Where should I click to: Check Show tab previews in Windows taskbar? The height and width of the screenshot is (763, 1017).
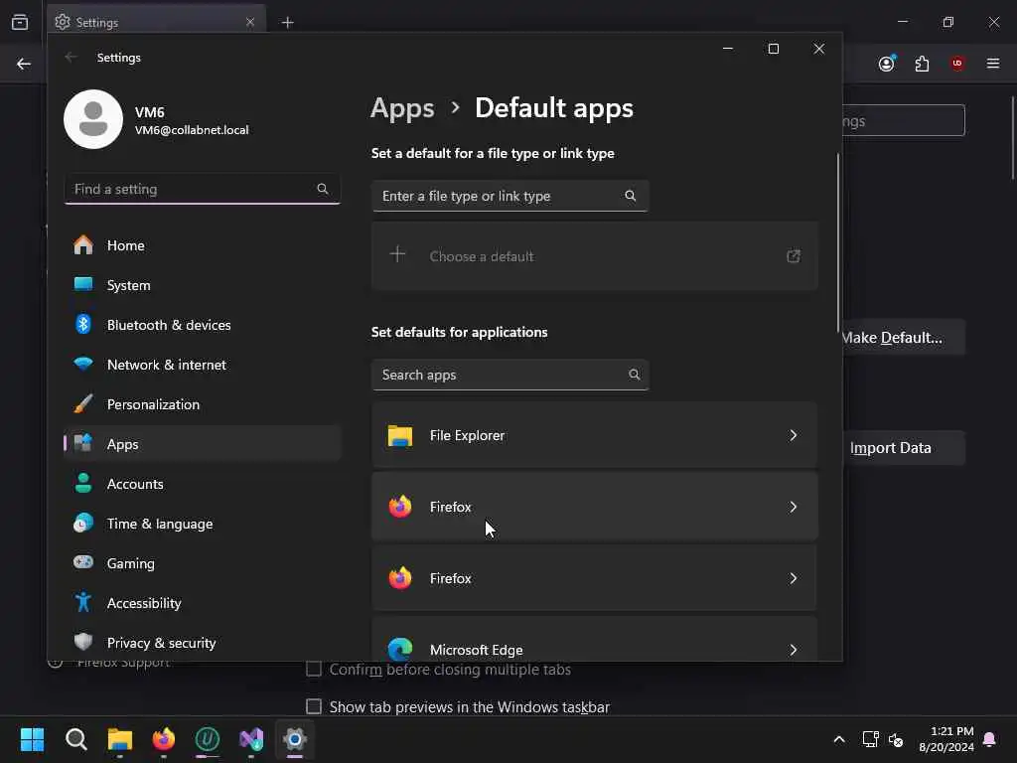pyautogui.click(x=313, y=706)
